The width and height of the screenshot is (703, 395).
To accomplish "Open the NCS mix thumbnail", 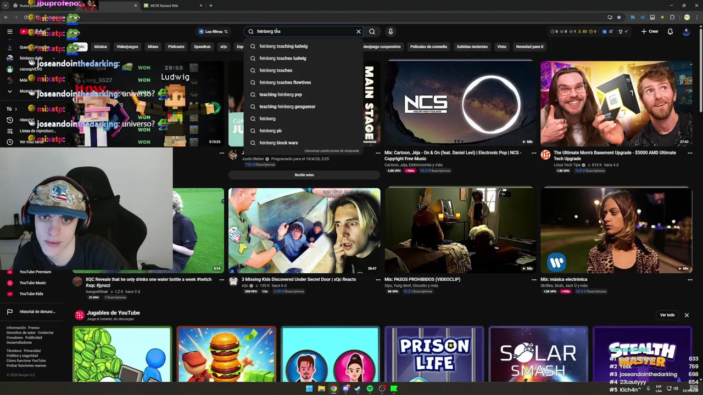I will point(460,103).
